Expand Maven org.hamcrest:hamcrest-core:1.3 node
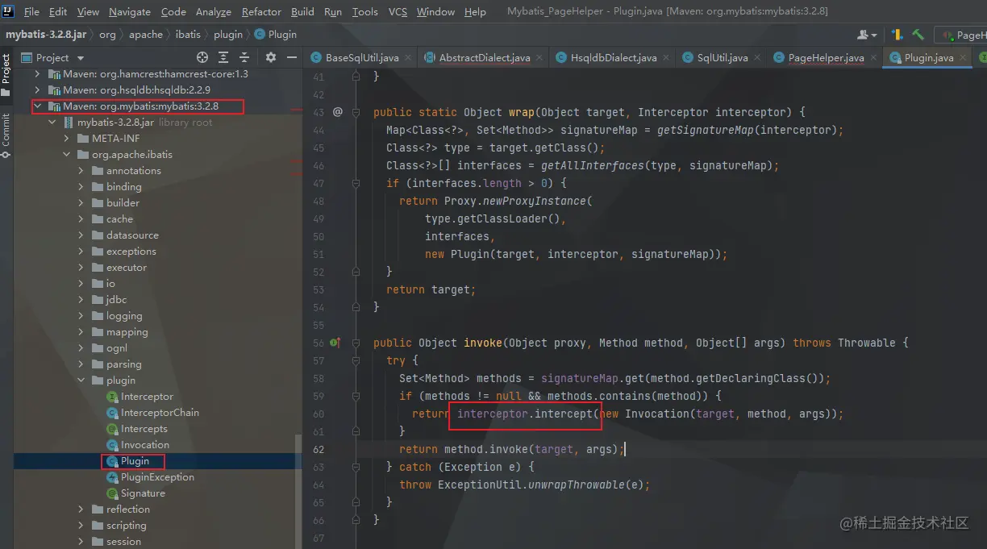The image size is (987, 549). (38, 73)
